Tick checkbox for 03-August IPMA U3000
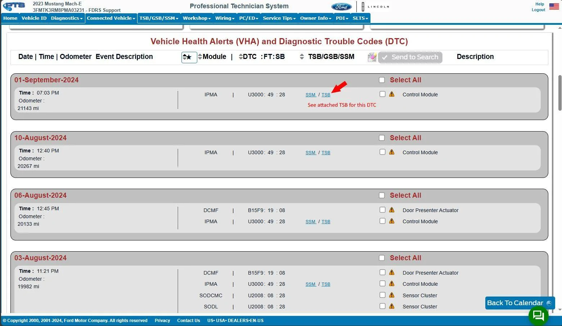562x326 pixels. pyautogui.click(x=382, y=284)
